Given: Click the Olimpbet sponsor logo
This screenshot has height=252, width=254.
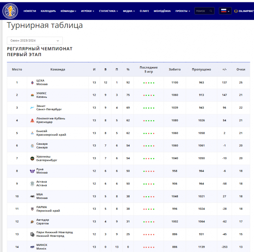Looking at the screenshot, I should pyautogui.click(x=244, y=11).
